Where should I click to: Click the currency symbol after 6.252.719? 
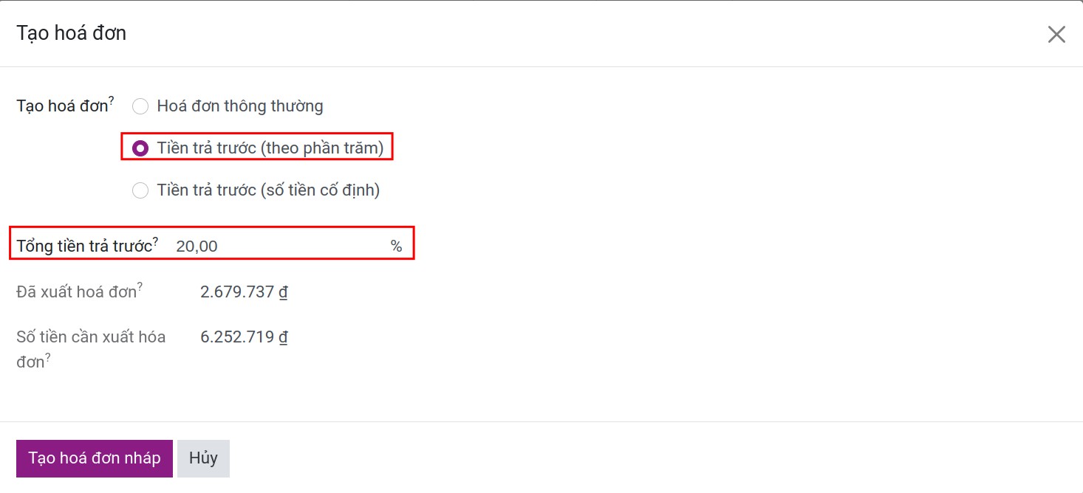point(283,337)
